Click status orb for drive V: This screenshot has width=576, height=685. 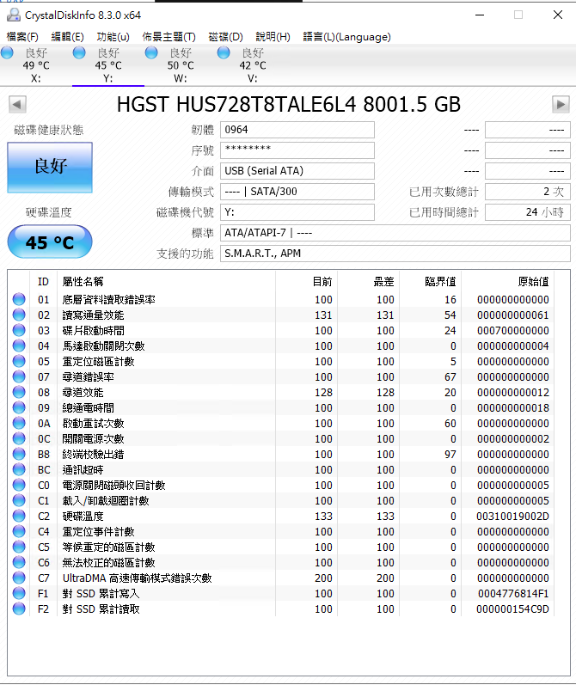point(224,53)
